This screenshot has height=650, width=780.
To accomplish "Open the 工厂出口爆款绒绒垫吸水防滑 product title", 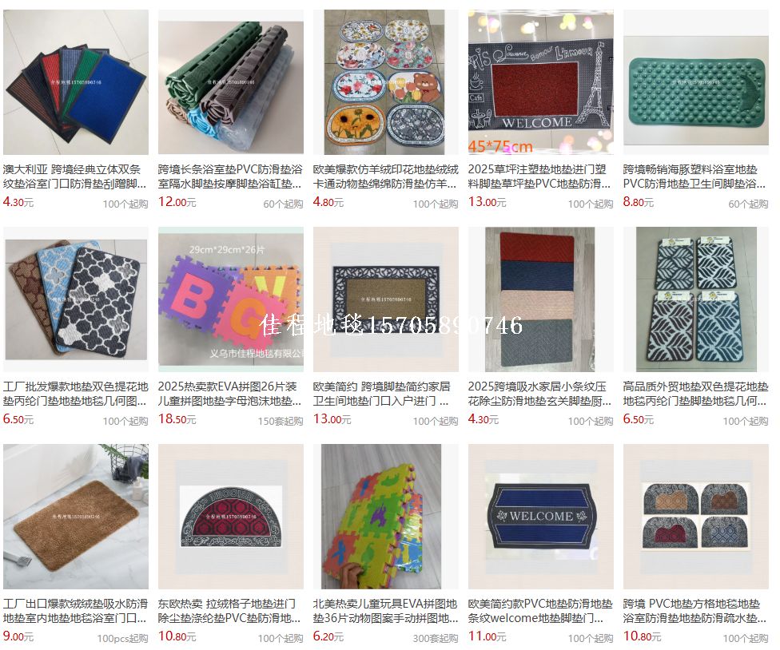I will coord(75,611).
